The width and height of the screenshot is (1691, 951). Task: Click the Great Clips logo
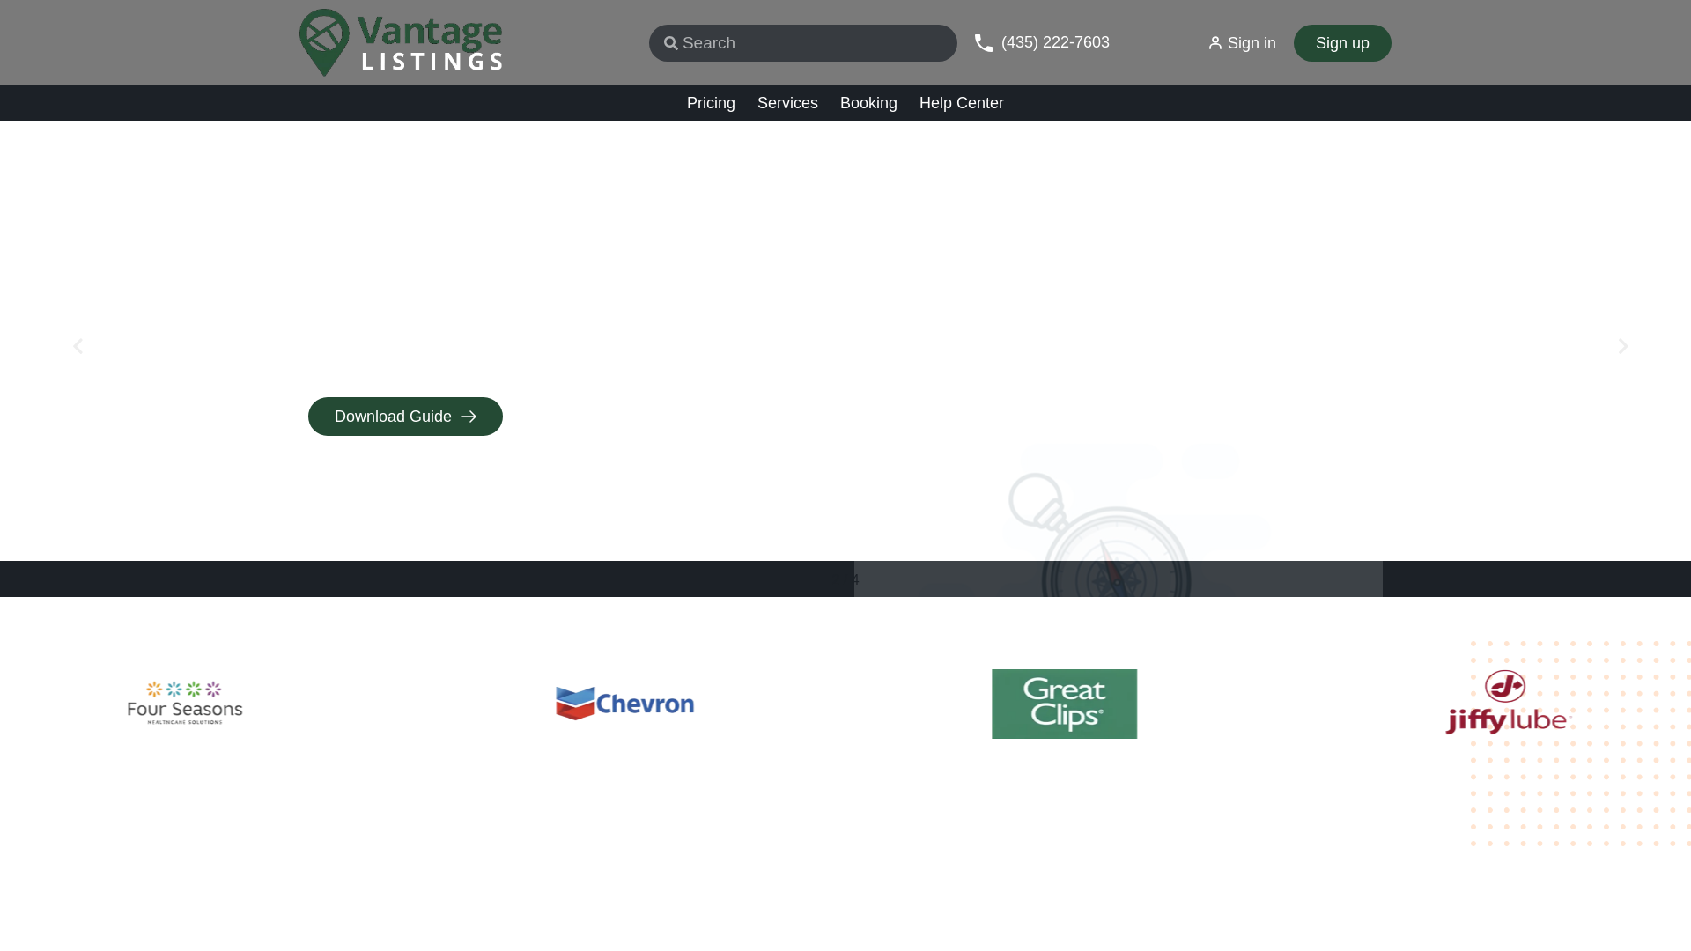click(1064, 704)
